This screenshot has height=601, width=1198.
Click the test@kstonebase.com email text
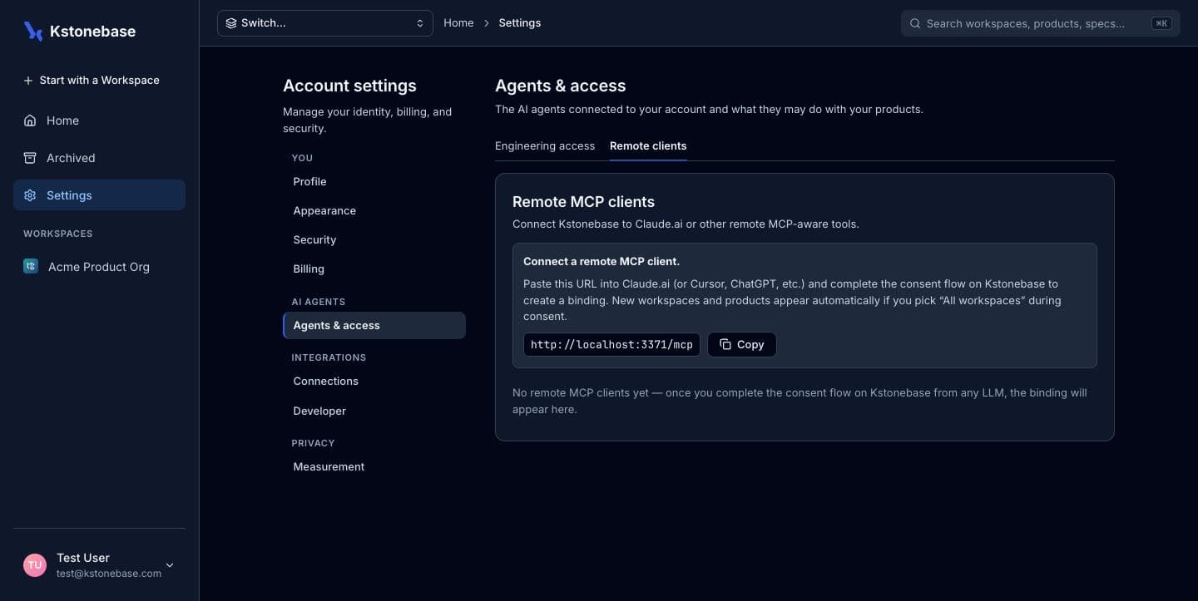109,574
